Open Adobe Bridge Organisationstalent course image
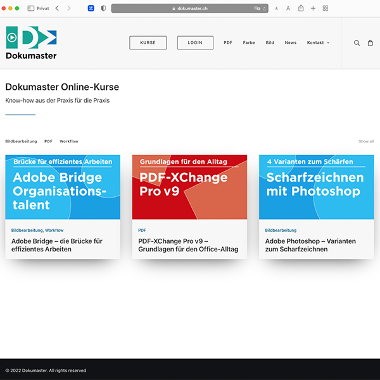Viewport: 380px width, 380px height. tap(63, 187)
